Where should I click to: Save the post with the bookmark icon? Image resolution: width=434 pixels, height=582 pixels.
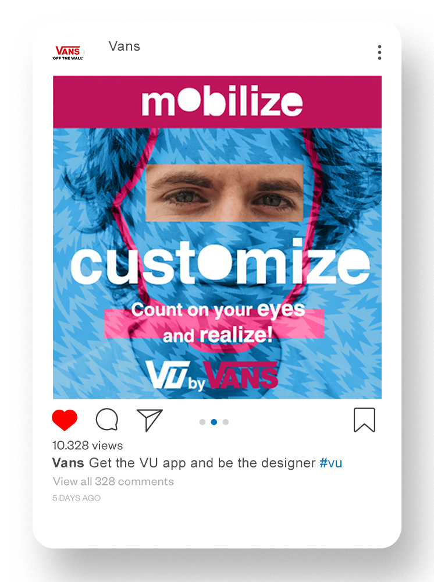click(364, 420)
